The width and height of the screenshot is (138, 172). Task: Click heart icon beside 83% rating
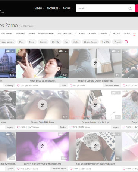coord(124,86)
